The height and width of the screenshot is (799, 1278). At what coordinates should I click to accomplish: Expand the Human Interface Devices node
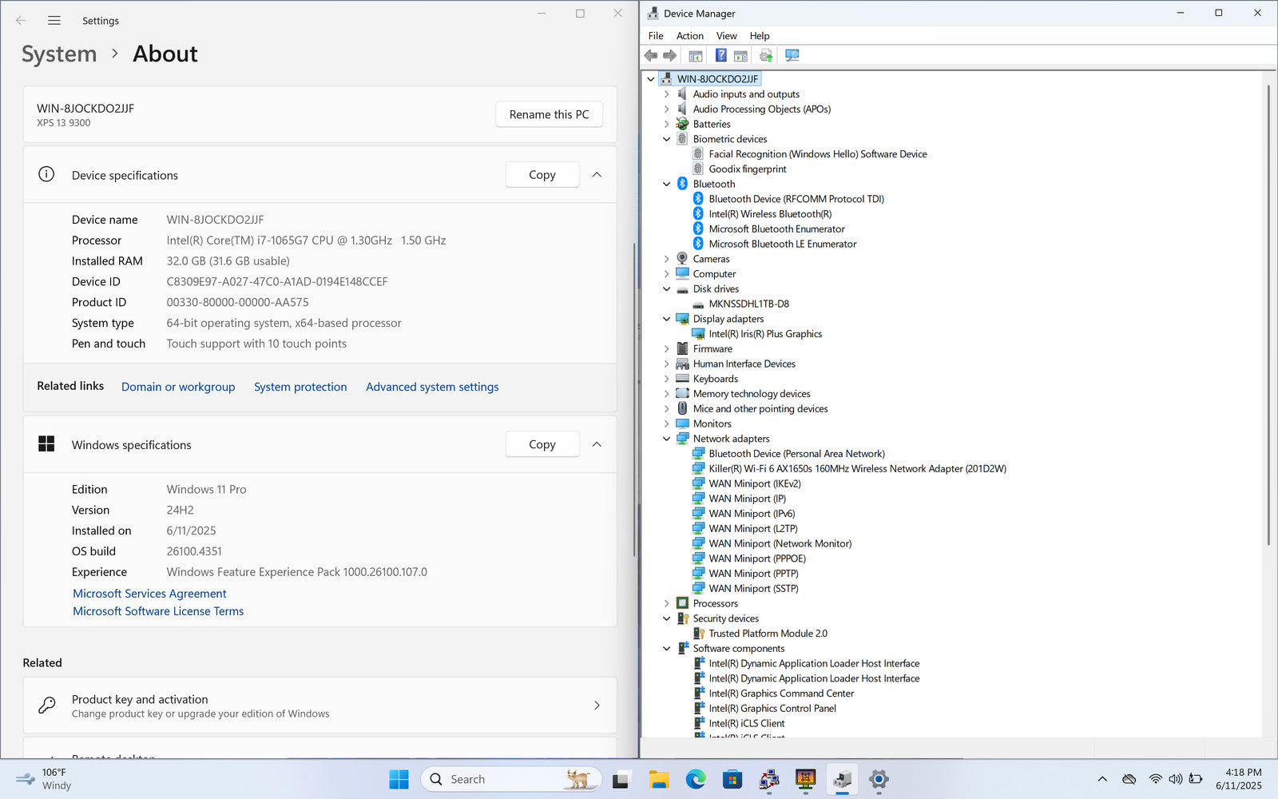[667, 364]
